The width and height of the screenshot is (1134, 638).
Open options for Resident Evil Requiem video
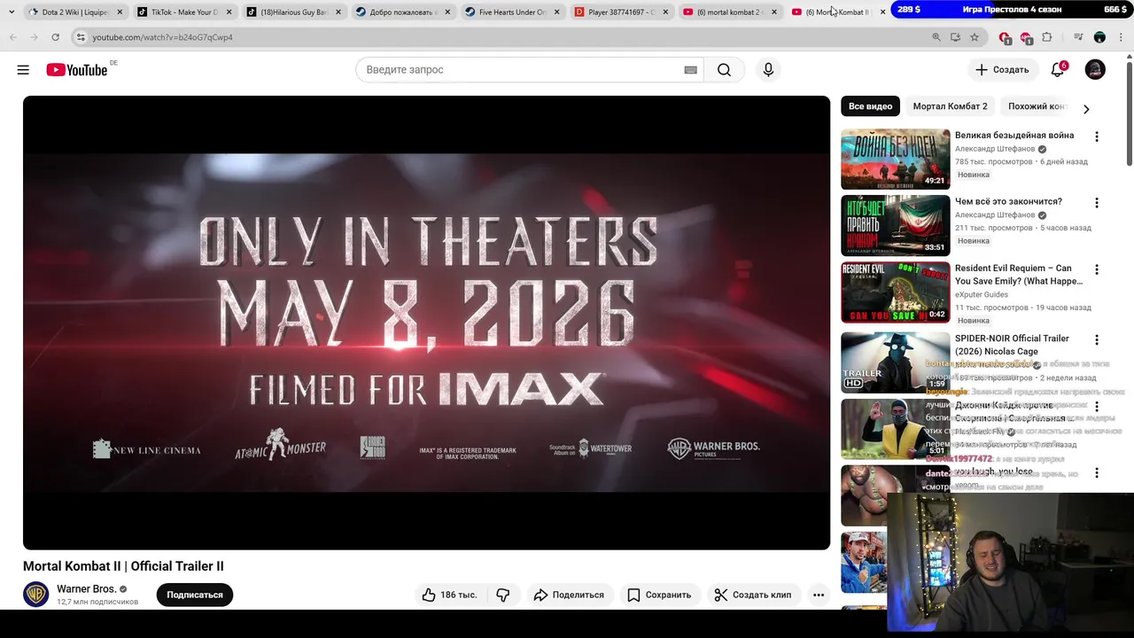click(x=1097, y=269)
